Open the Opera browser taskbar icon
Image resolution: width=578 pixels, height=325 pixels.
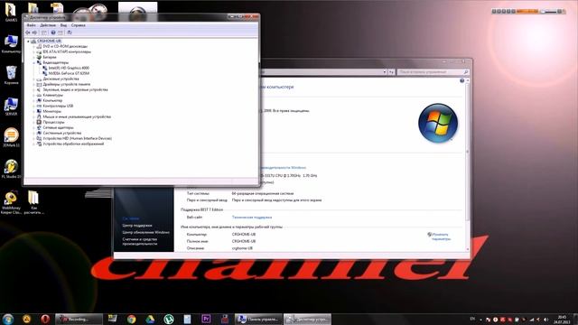click(45, 319)
